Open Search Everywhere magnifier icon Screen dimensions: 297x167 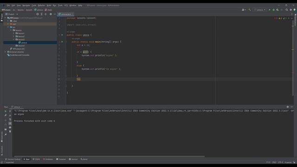click(287, 10)
